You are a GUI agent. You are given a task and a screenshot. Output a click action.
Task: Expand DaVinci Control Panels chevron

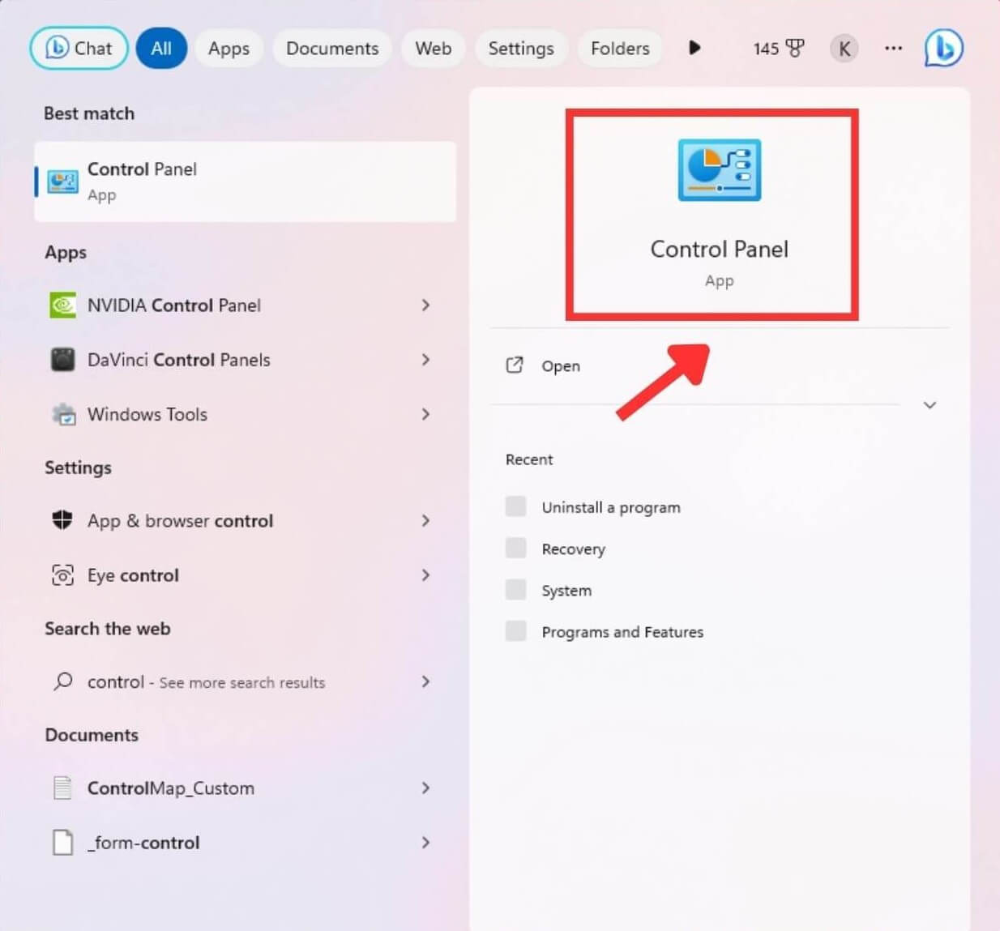pos(425,360)
